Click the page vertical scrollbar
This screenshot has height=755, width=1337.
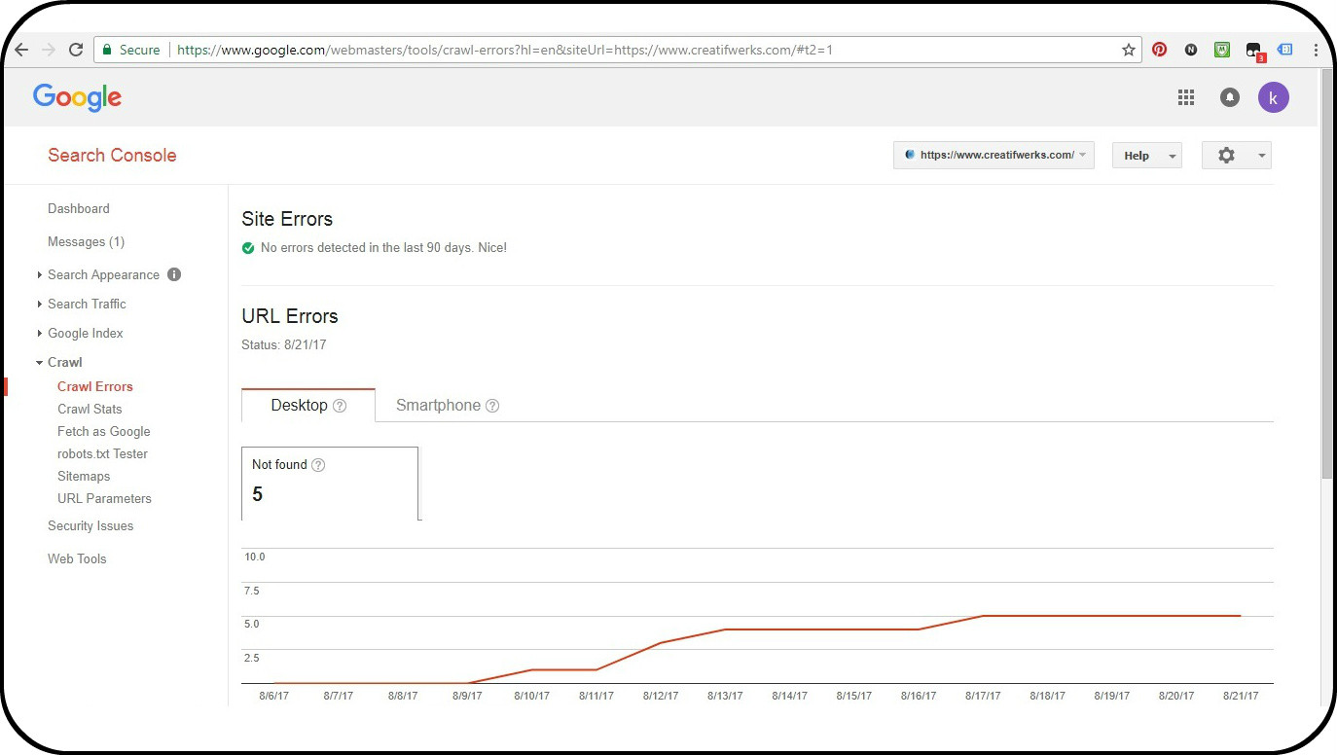(x=1327, y=274)
